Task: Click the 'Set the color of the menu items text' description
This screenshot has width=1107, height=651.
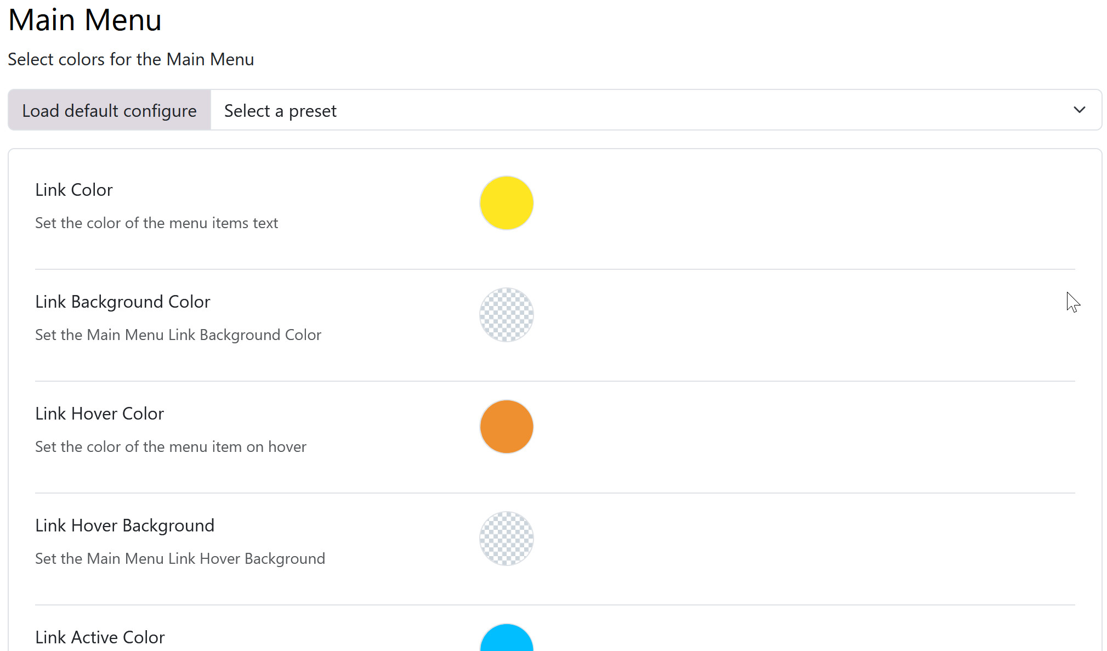Action: [x=157, y=223]
